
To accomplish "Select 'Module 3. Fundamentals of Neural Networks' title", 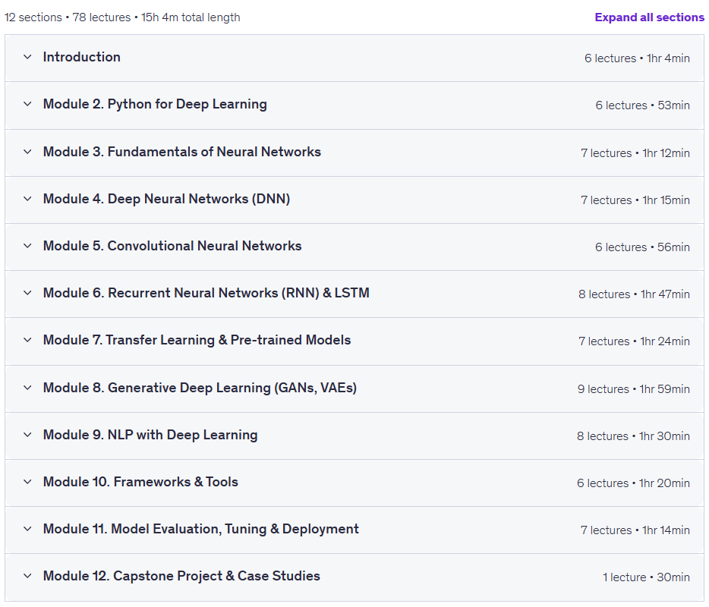I will (181, 152).
